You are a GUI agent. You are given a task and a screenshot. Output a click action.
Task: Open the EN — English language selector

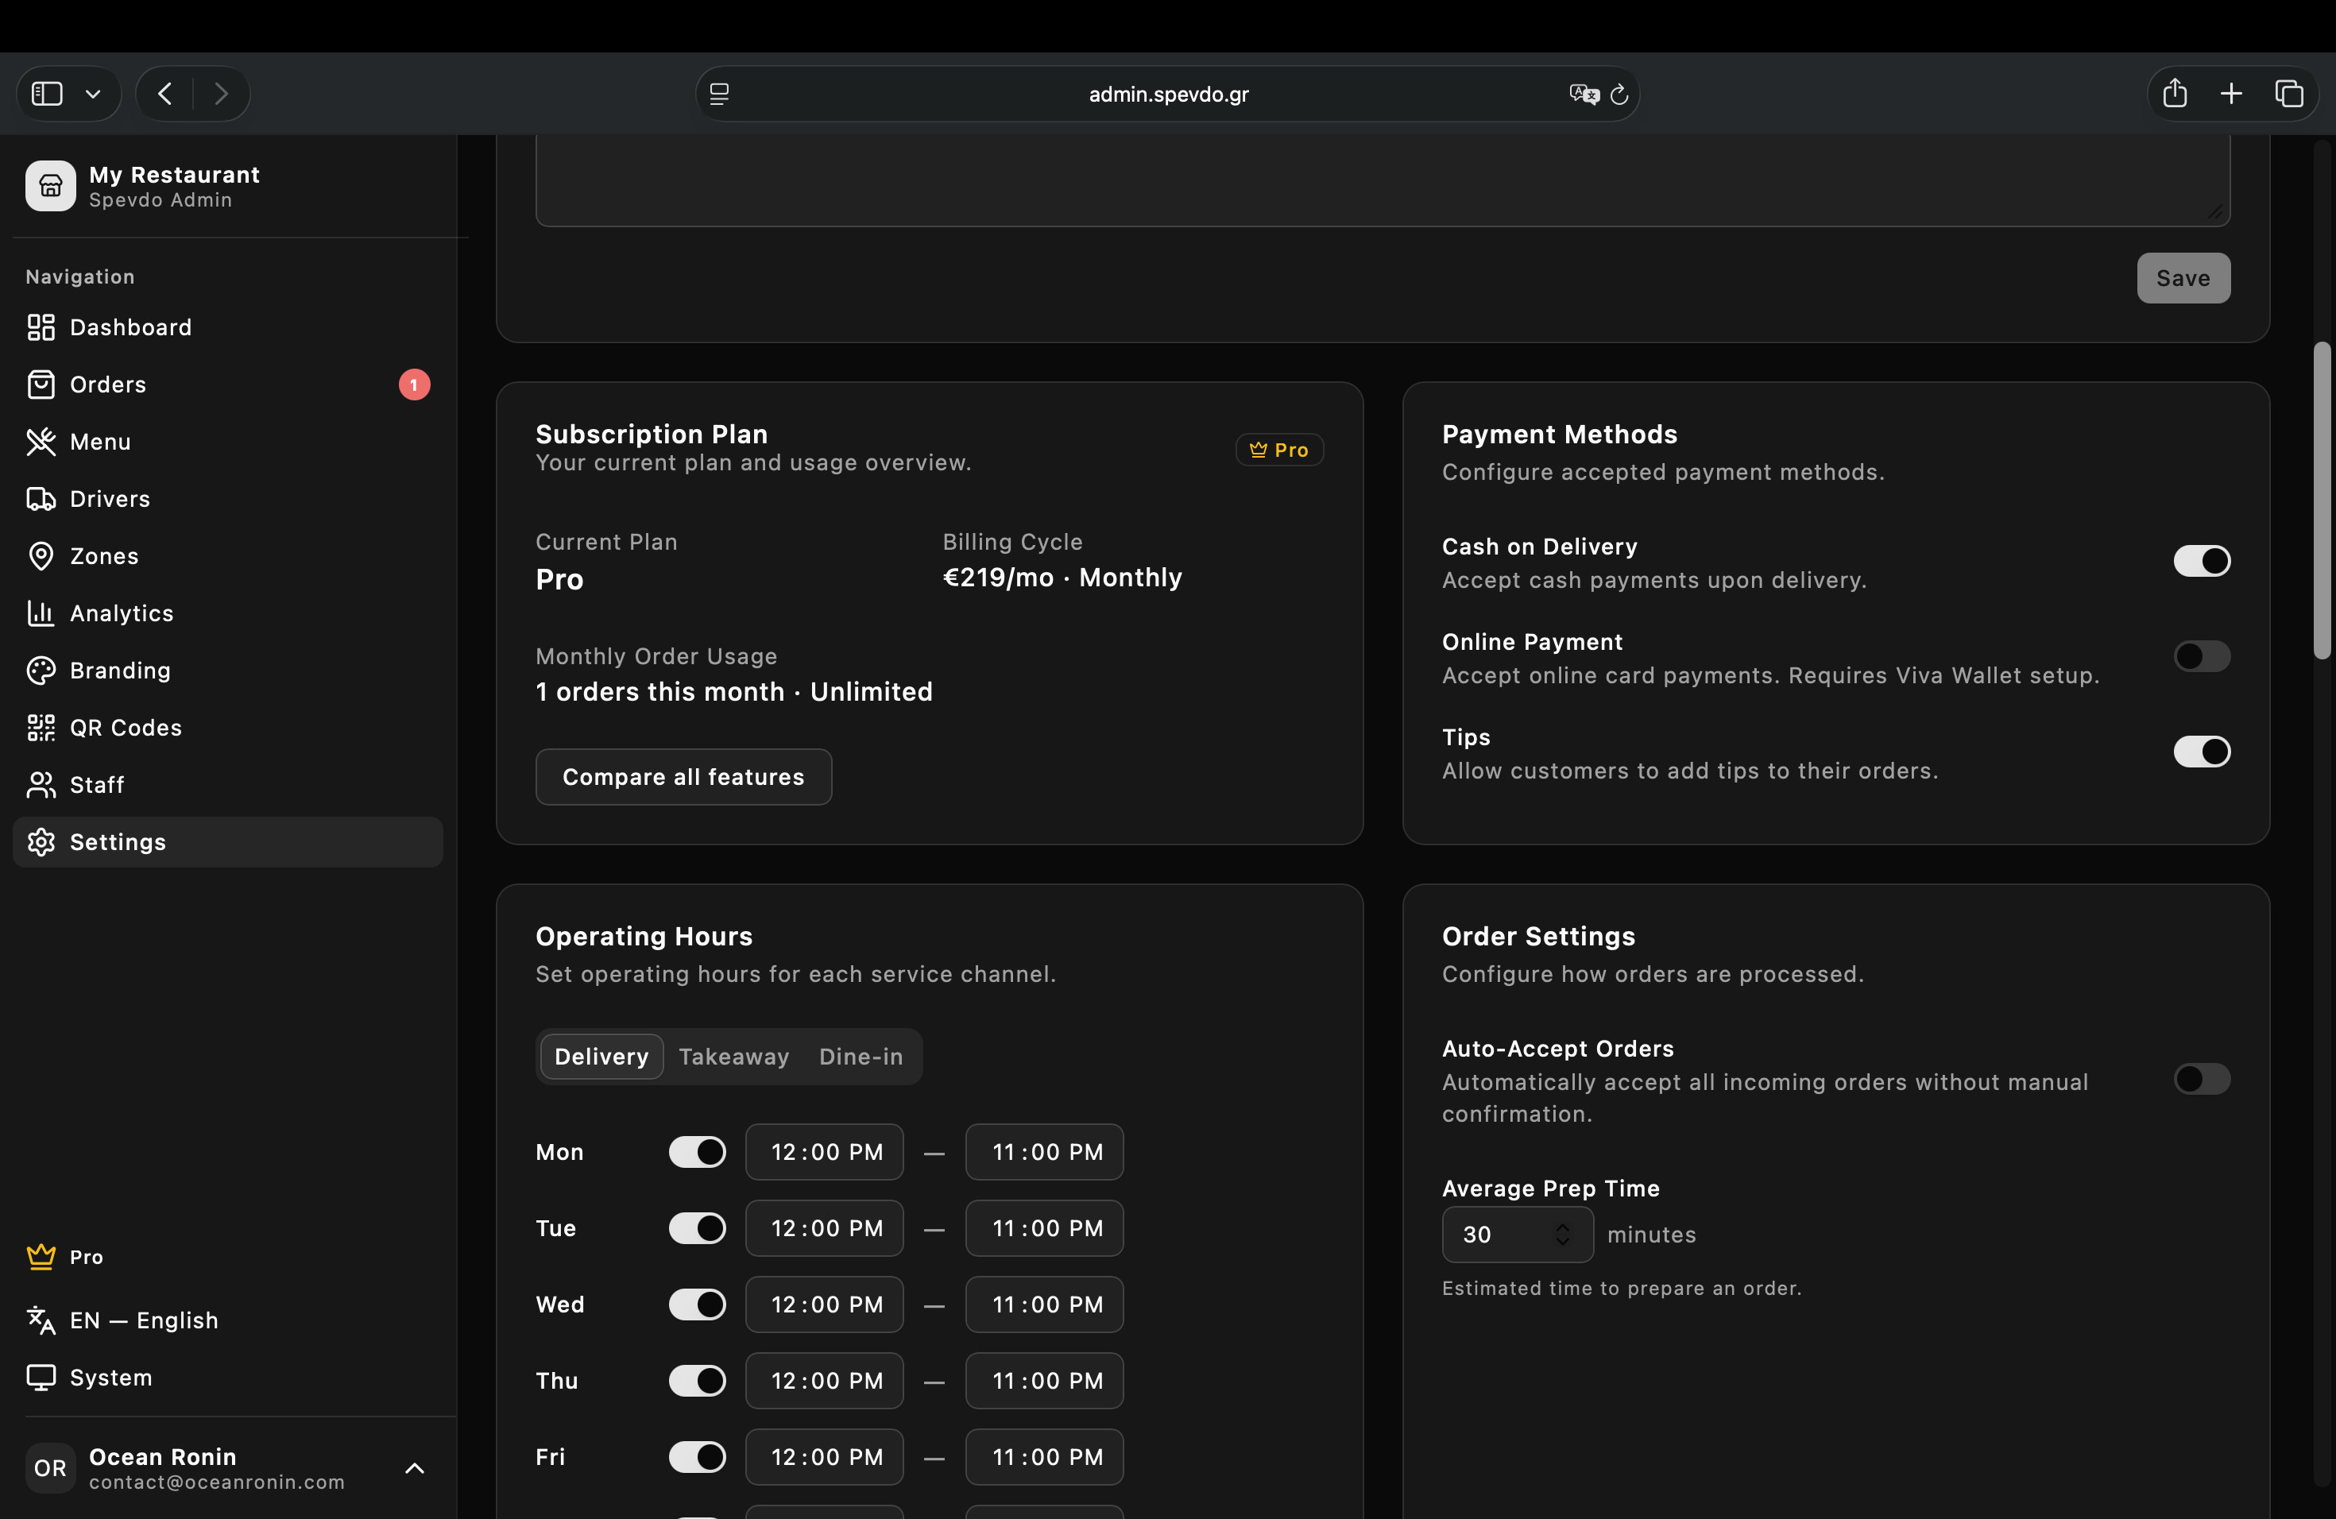pos(143,1320)
